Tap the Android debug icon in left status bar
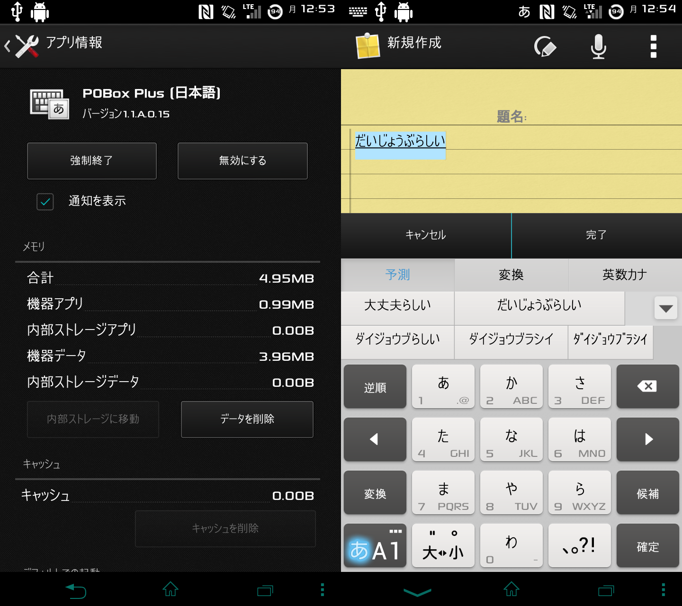Viewport: 682px width, 606px height. pyautogui.click(x=40, y=12)
